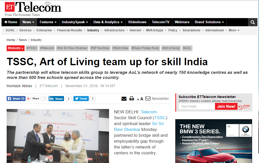Share on Google Plus button
The width and height of the screenshot is (259, 163).
pyautogui.click(x=34, y=99)
